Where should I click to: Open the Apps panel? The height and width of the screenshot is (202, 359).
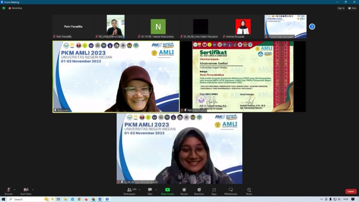click(x=214, y=191)
